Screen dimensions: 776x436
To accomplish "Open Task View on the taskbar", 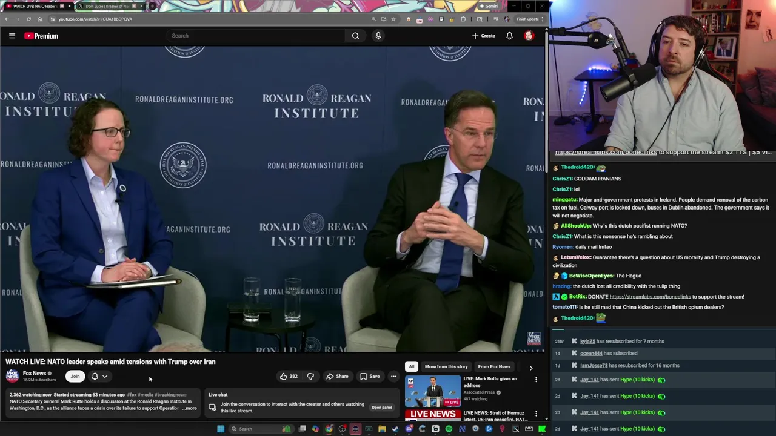I will click(302, 429).
